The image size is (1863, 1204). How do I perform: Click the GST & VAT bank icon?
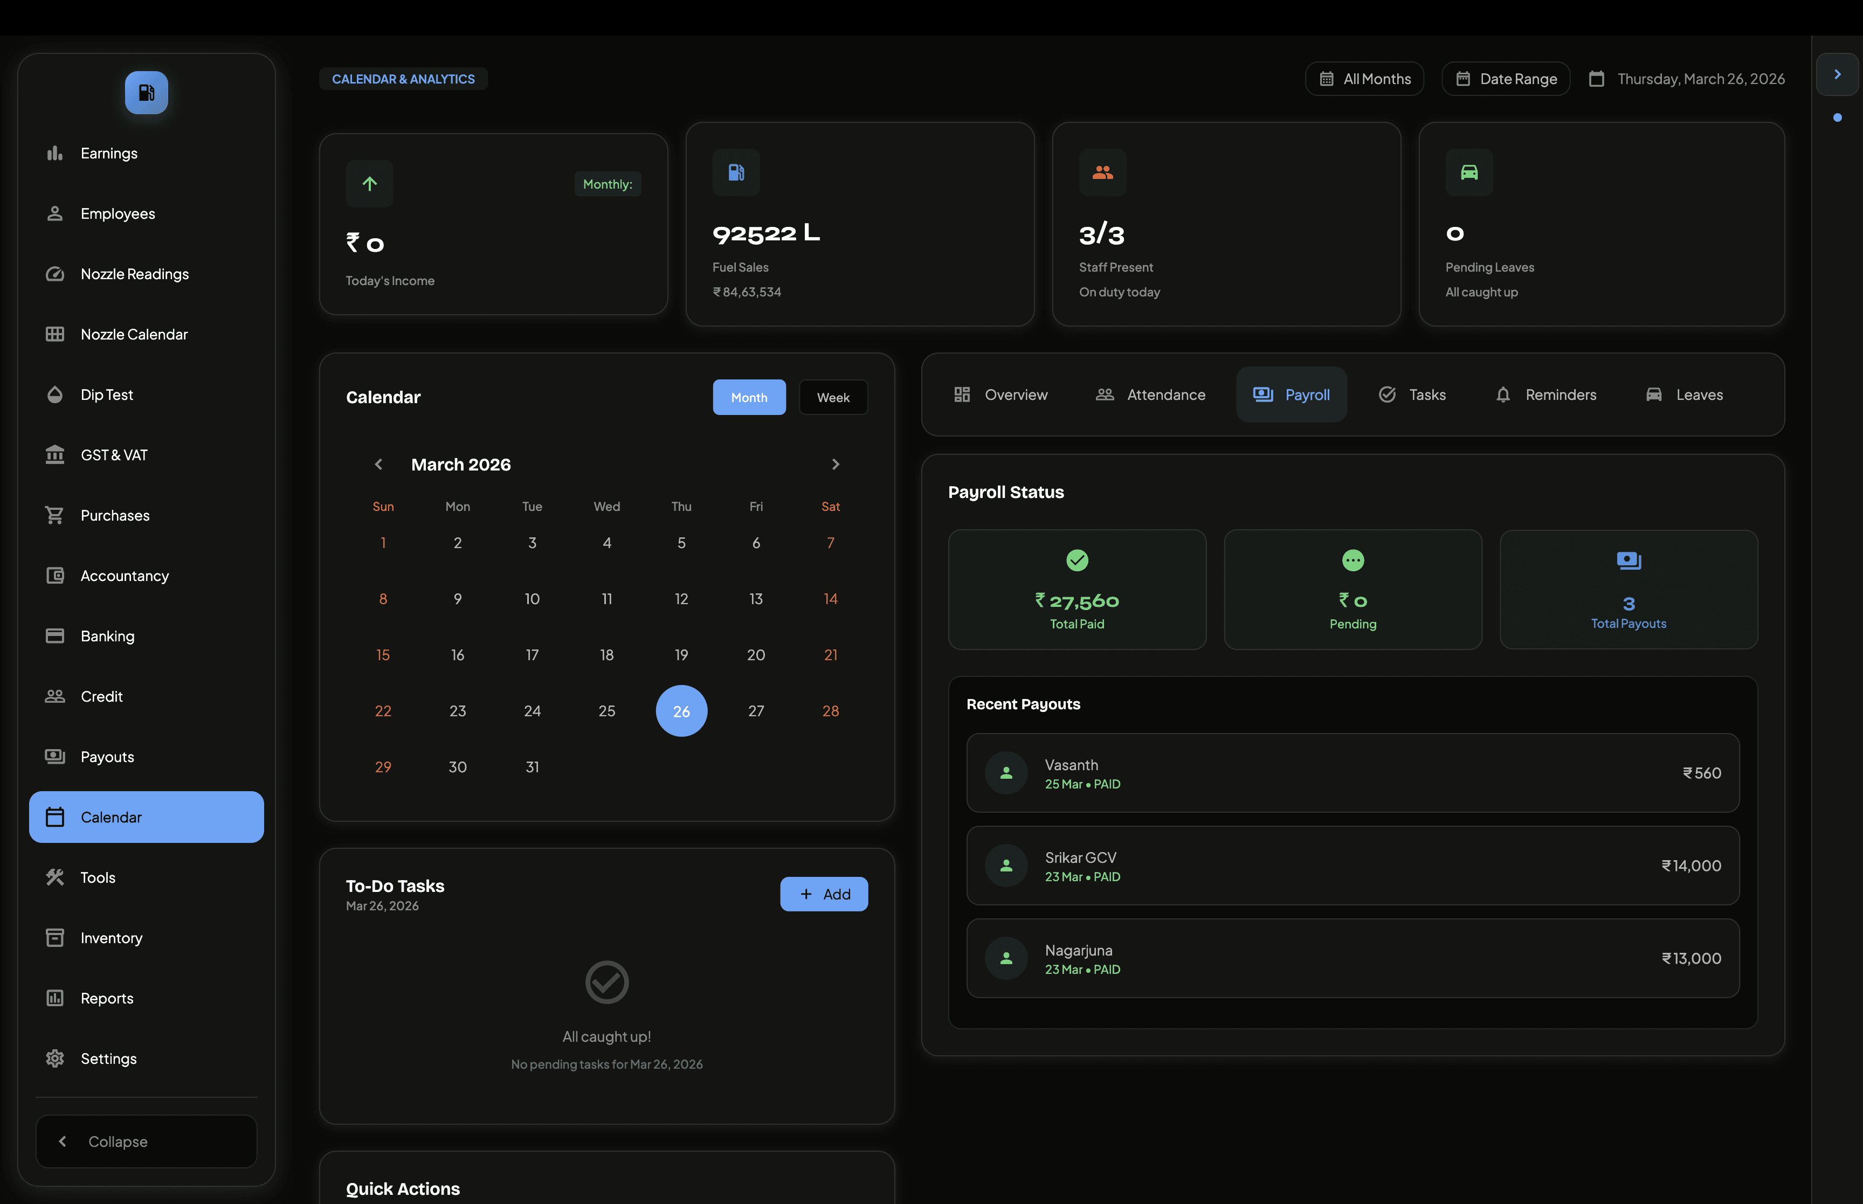pos(55,455)
